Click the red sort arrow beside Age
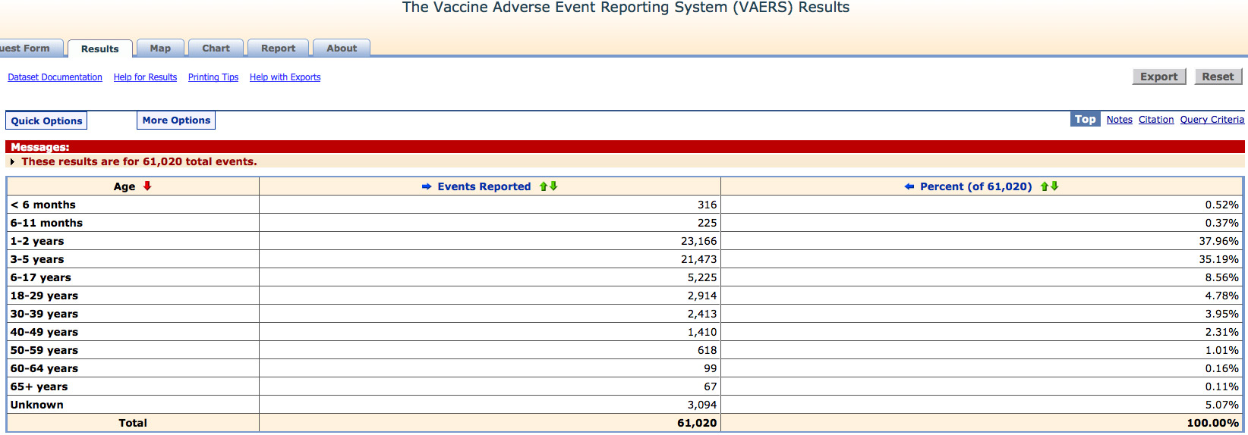 coord(147,186)
